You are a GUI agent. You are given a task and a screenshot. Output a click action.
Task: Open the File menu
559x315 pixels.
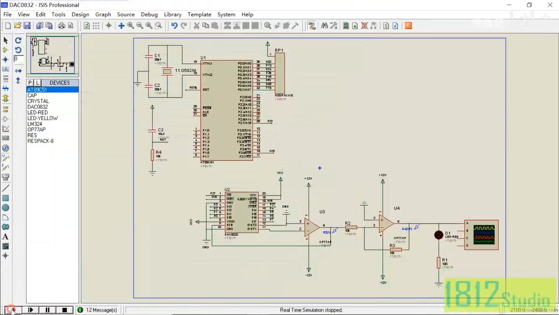[x=7, y=14]
